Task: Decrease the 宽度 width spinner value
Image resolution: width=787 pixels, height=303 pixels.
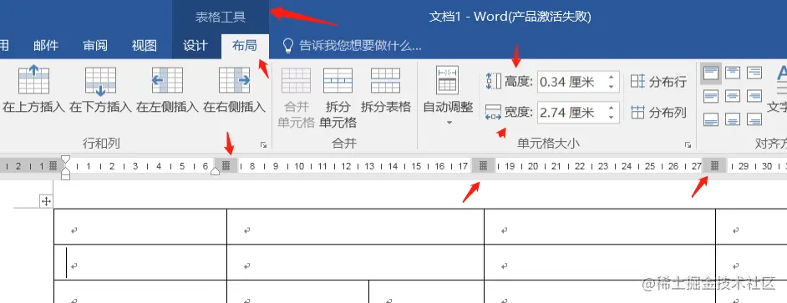Action: coord(611,117)
